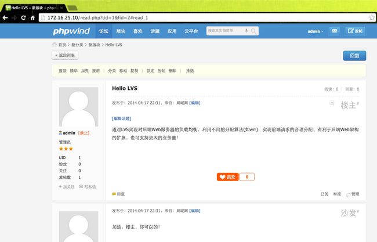The width and height of the screenshot is (377, 242).
Task: Tick the 管理 checkbox in first post
Action: (x=348, y=195)
